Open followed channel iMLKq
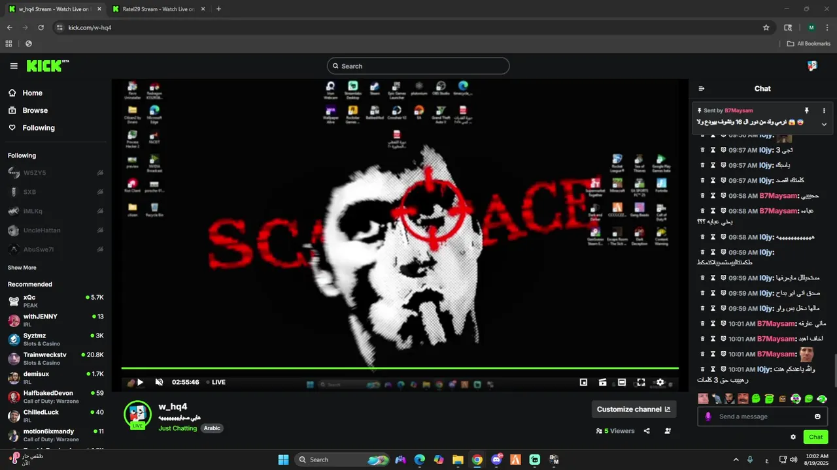This screenshot has width=837, height=470. click(56, 211)
